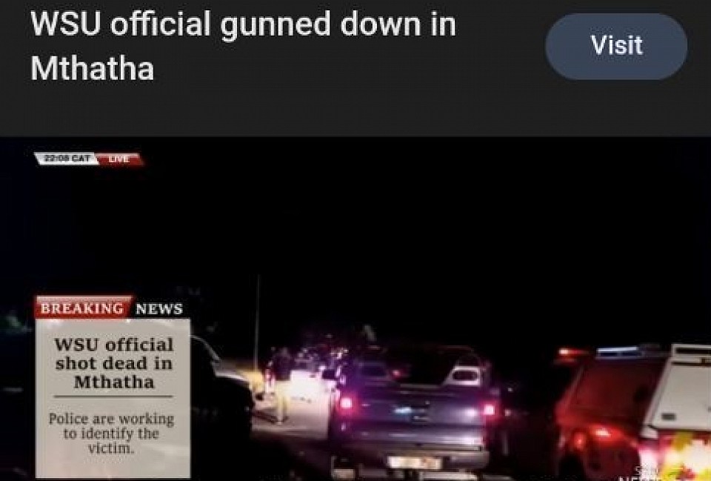This screenshot has width=711, height=481.
Task: Tap the Visit button
Action: click(616, 46)
